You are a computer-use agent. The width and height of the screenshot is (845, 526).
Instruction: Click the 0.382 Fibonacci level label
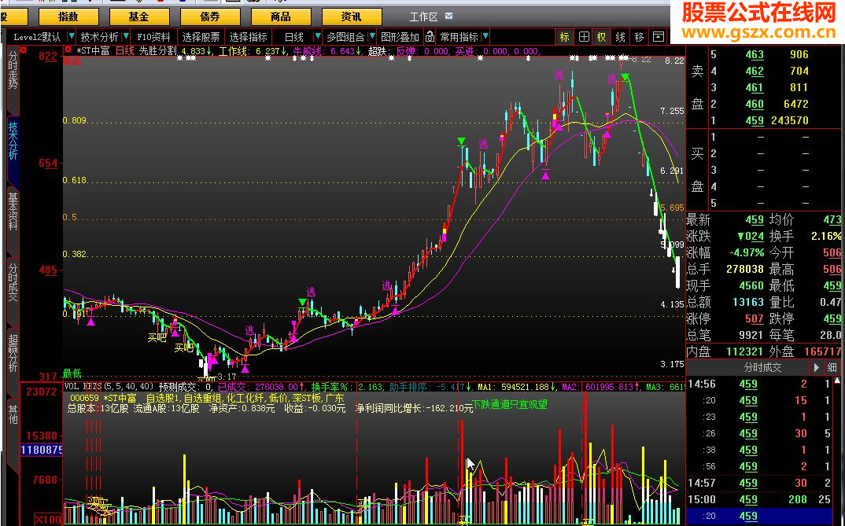pyautogui.click(x=75, y=254)
